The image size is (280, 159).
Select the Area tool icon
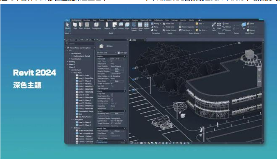click(x=197, y=23)
